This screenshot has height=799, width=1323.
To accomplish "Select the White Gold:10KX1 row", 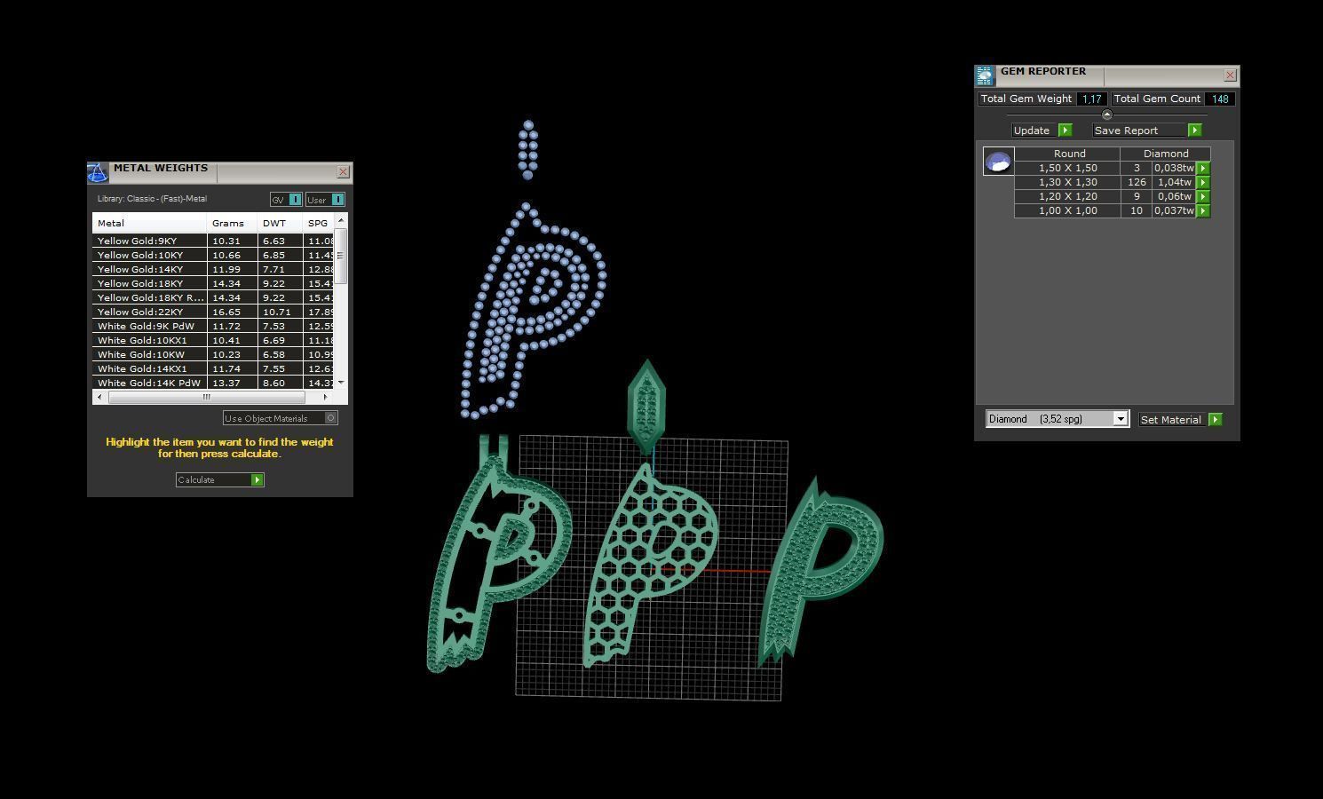I will 213,340.
